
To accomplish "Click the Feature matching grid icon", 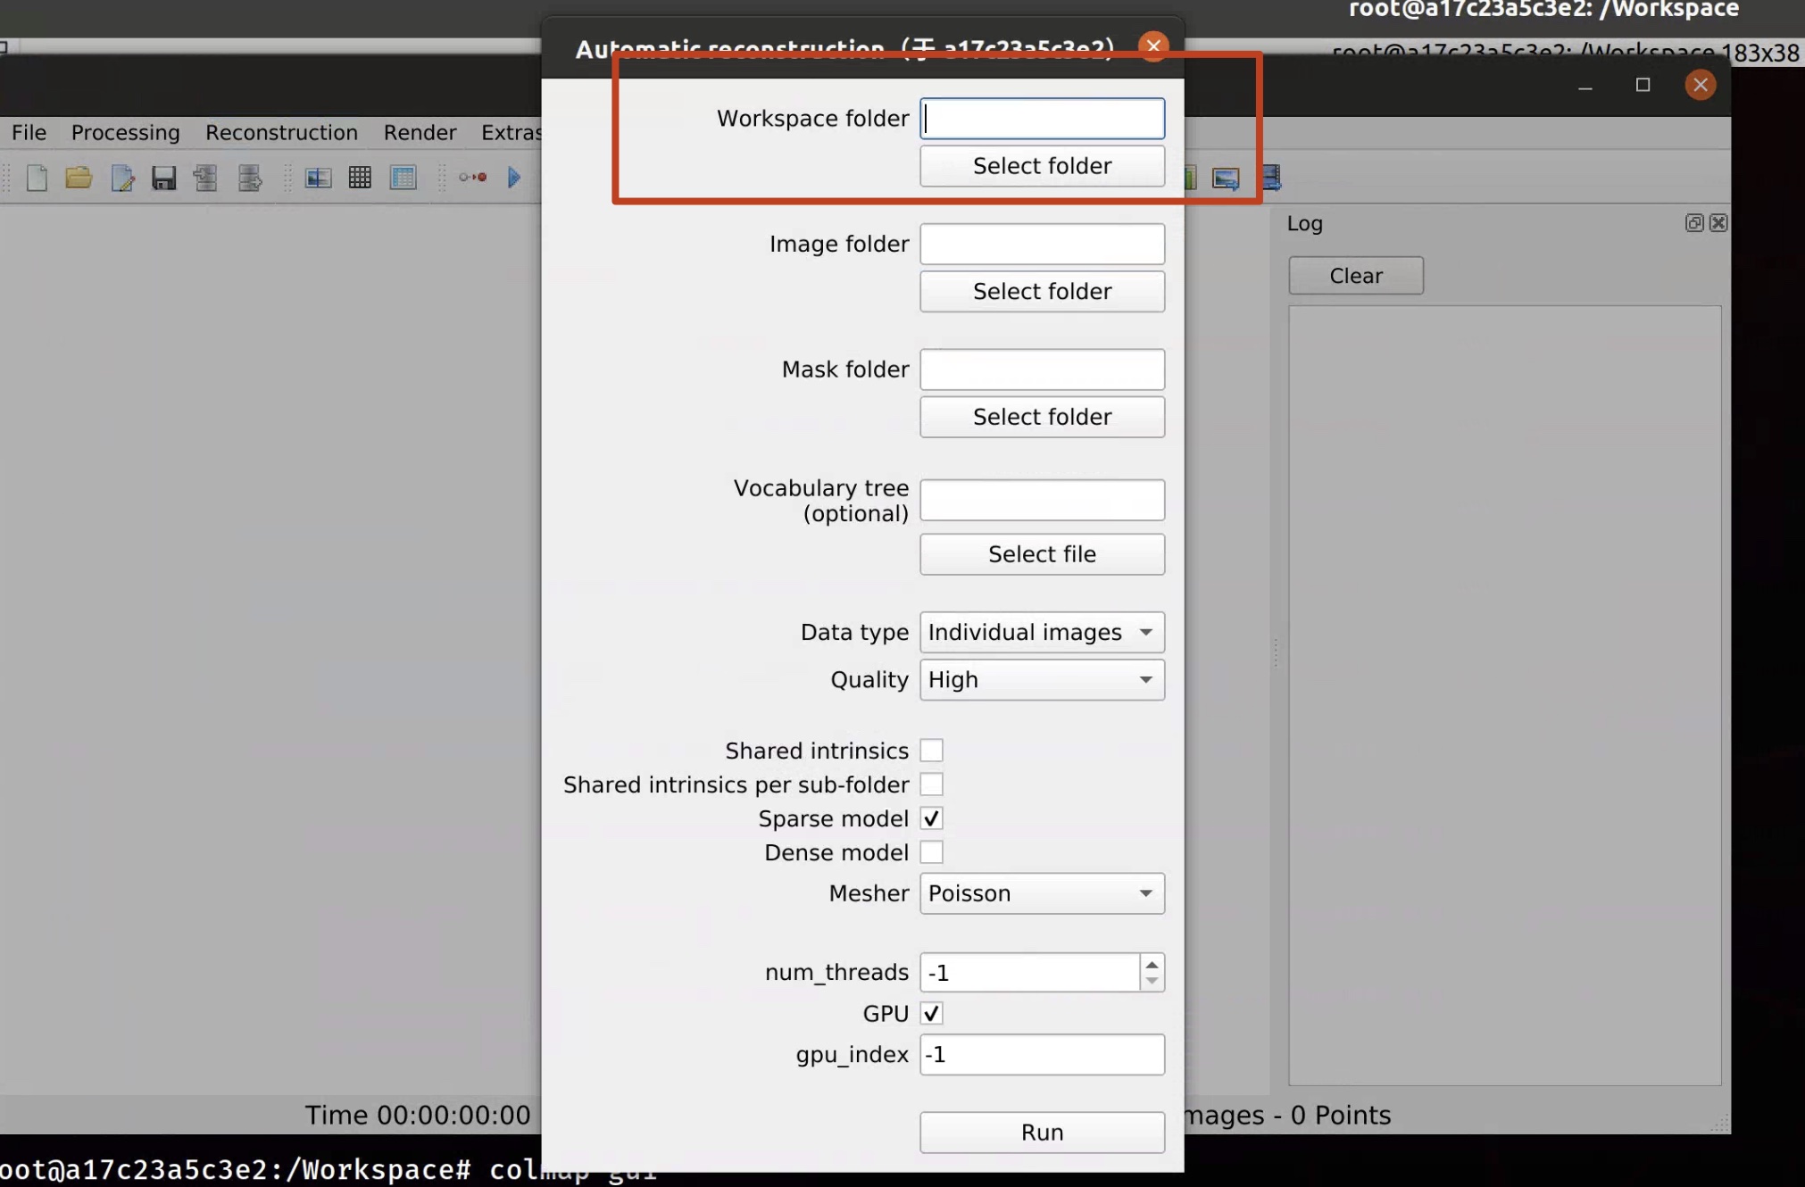I will 360,178.
